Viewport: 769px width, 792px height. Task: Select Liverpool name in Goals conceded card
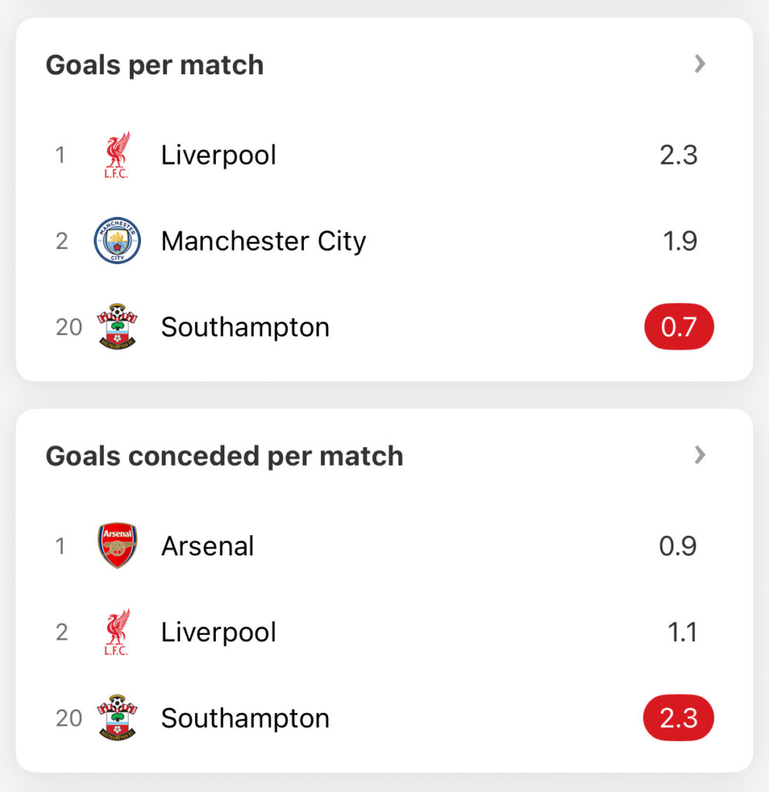point(219,633)
